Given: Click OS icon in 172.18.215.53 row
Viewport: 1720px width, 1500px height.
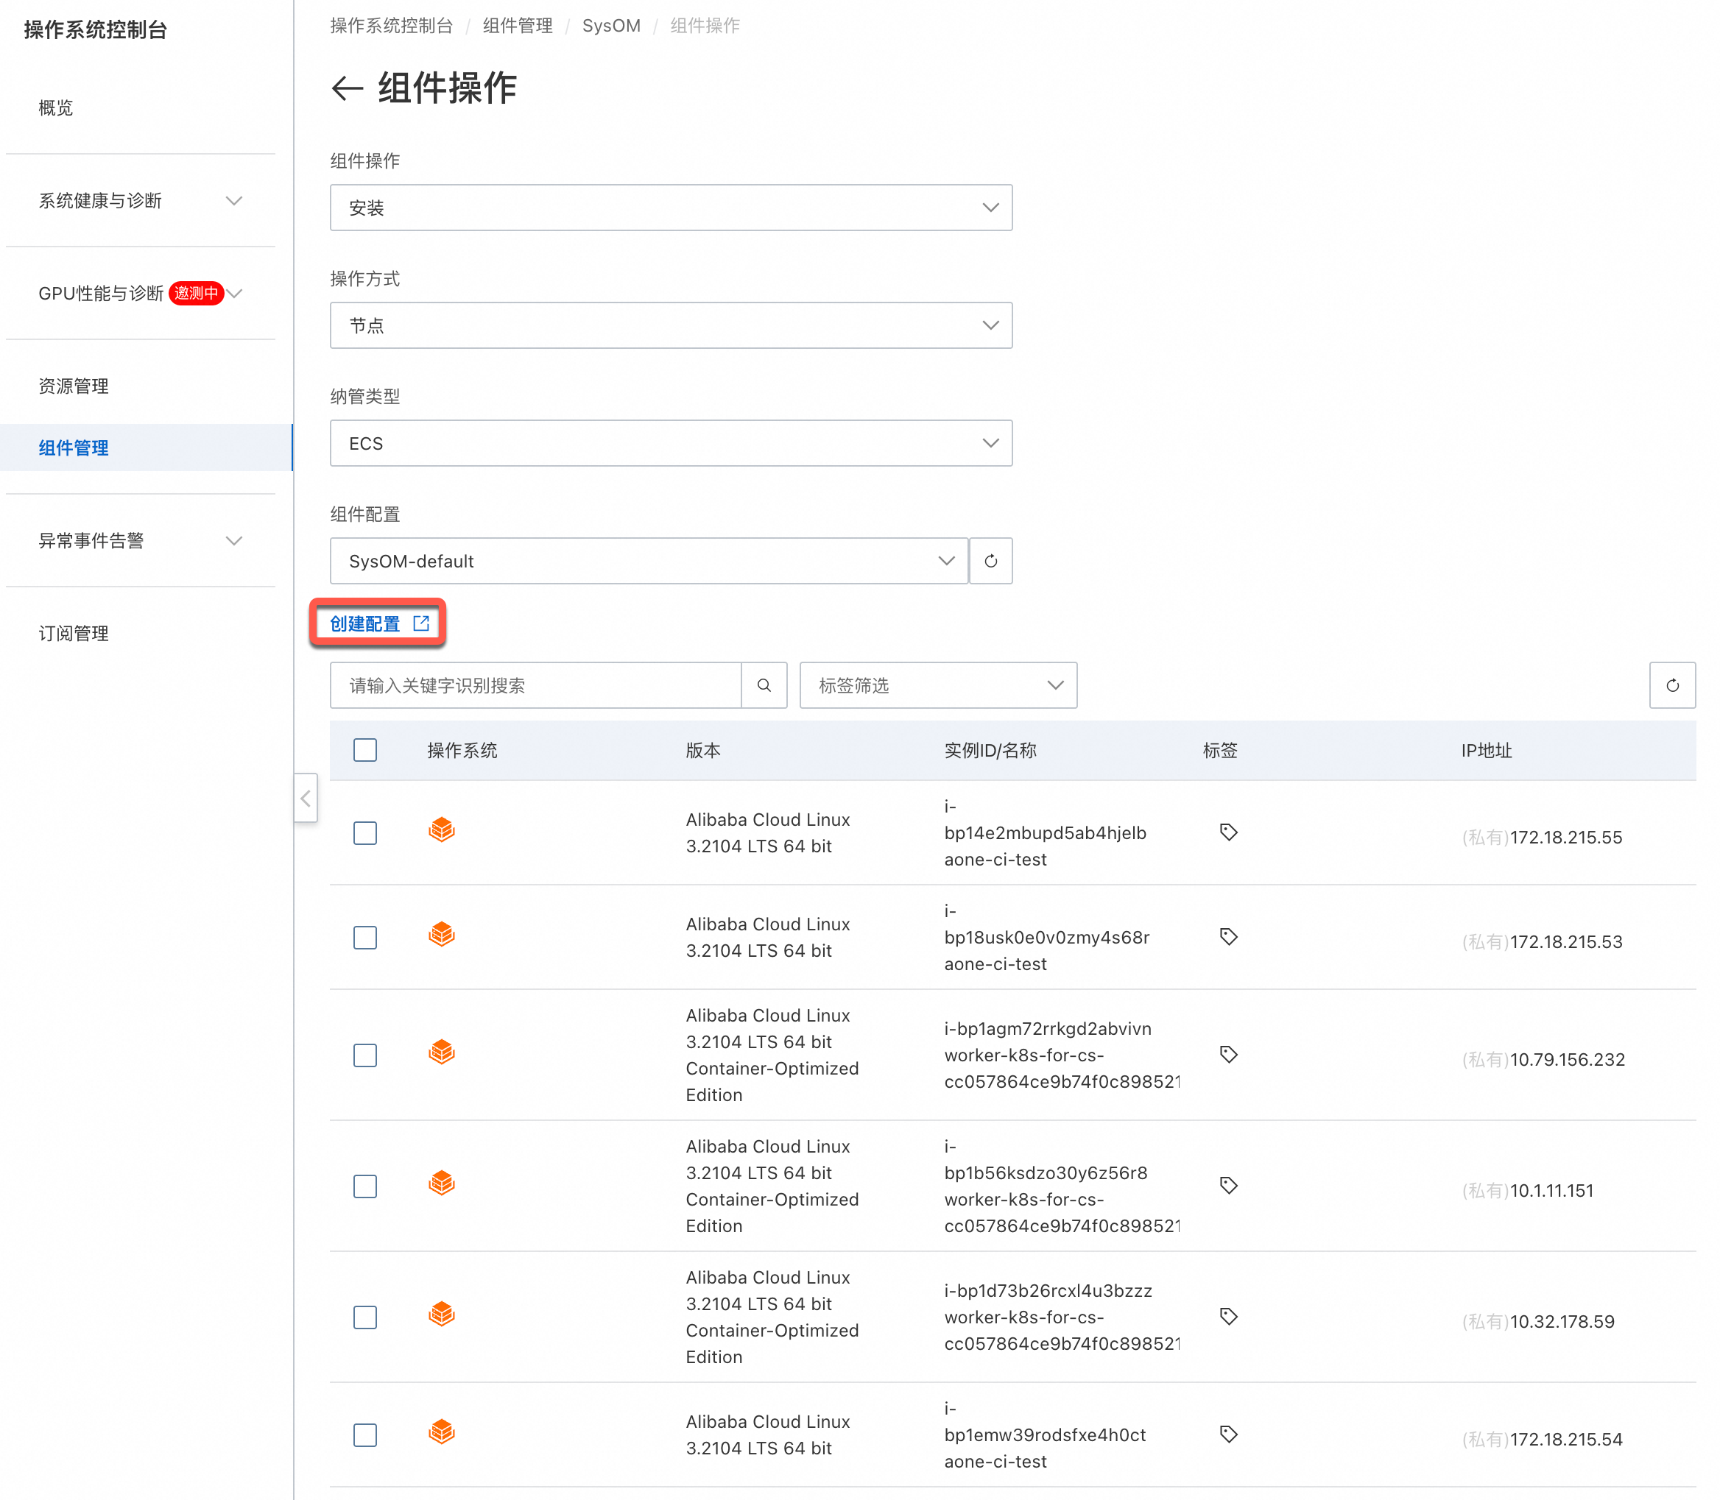Looking at the screenshot, I should click(x=441, y=934).
